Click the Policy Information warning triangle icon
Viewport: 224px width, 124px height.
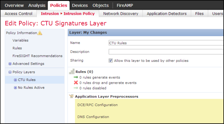point(40,33)
